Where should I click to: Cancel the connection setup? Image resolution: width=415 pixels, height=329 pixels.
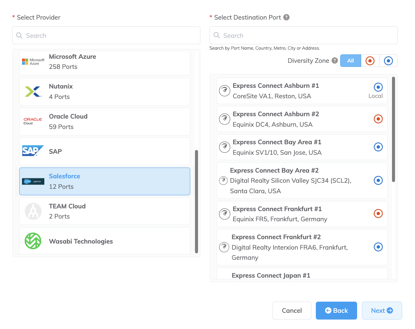[292, 310]
